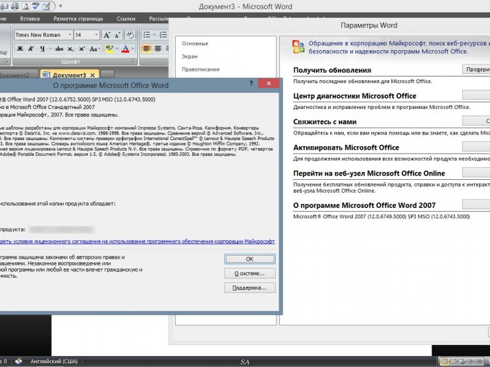Click the Shrink Font icon

click(x=118, y=35)
